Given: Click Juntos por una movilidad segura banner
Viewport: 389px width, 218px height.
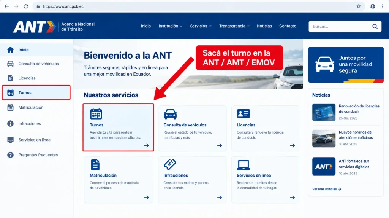Looking at the screenshot, I should pyautogui.click(x=346, y=65).
